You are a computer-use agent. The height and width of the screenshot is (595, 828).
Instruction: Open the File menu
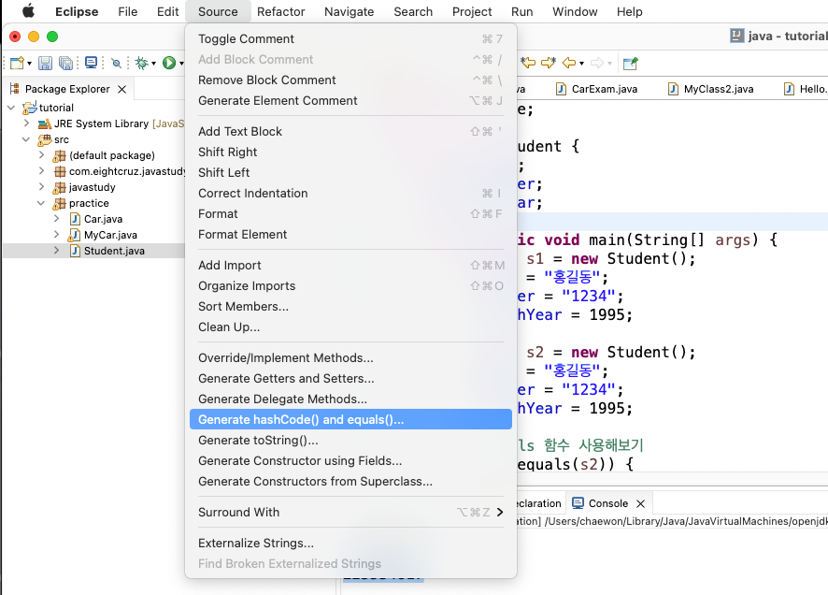point(128,11)
